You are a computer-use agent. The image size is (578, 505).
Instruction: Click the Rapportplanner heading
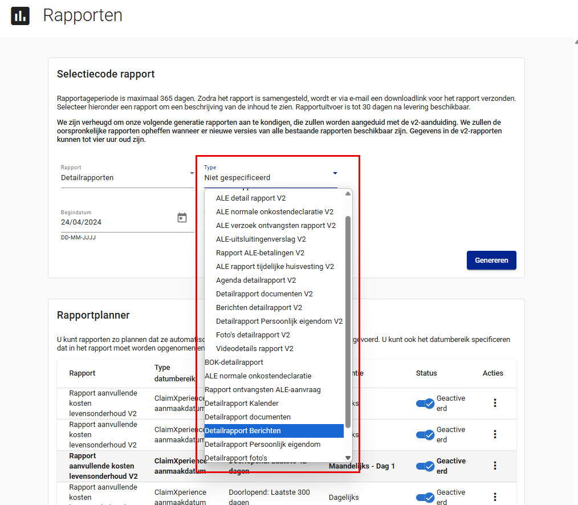93,315
